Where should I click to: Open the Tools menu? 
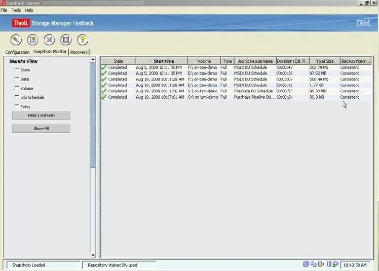16,10
